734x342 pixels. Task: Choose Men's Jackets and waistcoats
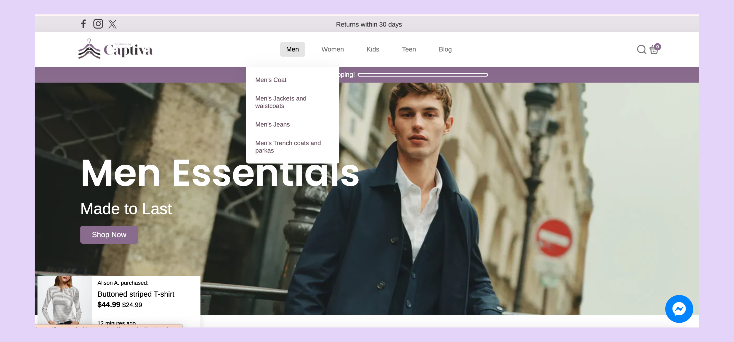280,102
